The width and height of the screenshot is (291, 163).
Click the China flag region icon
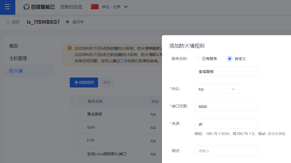[95, 7]
